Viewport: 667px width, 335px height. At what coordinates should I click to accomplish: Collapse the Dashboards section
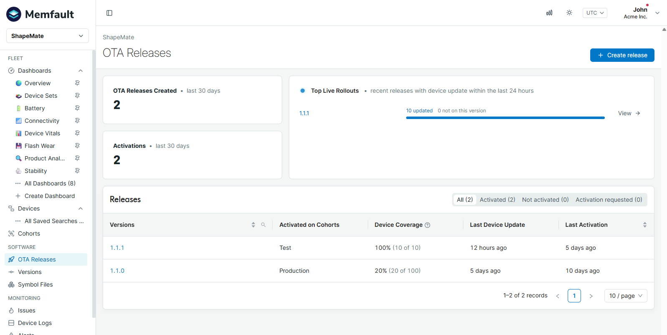81,71
